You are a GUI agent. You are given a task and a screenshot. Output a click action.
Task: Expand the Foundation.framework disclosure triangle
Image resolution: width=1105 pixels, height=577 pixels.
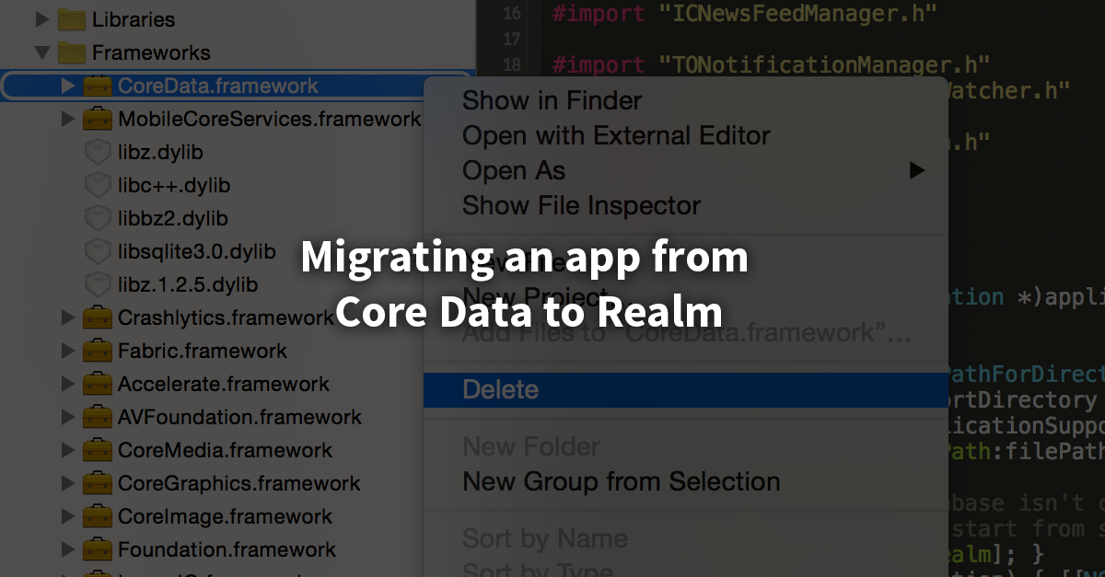(x=66, y=549)
